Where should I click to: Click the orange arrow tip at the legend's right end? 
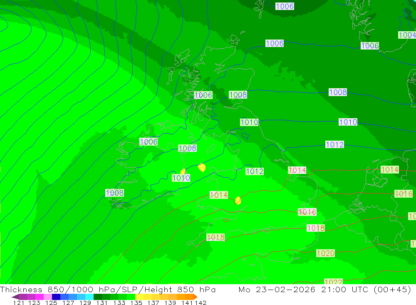196,297
